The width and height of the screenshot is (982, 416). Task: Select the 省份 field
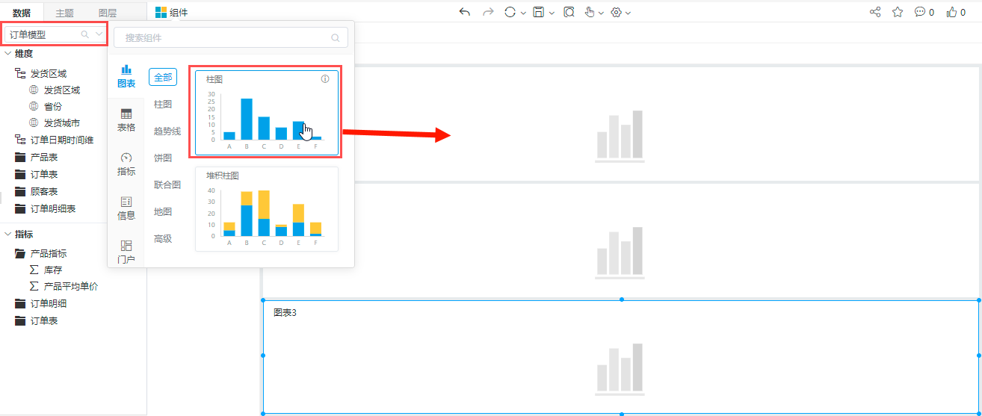coord(52,107)
